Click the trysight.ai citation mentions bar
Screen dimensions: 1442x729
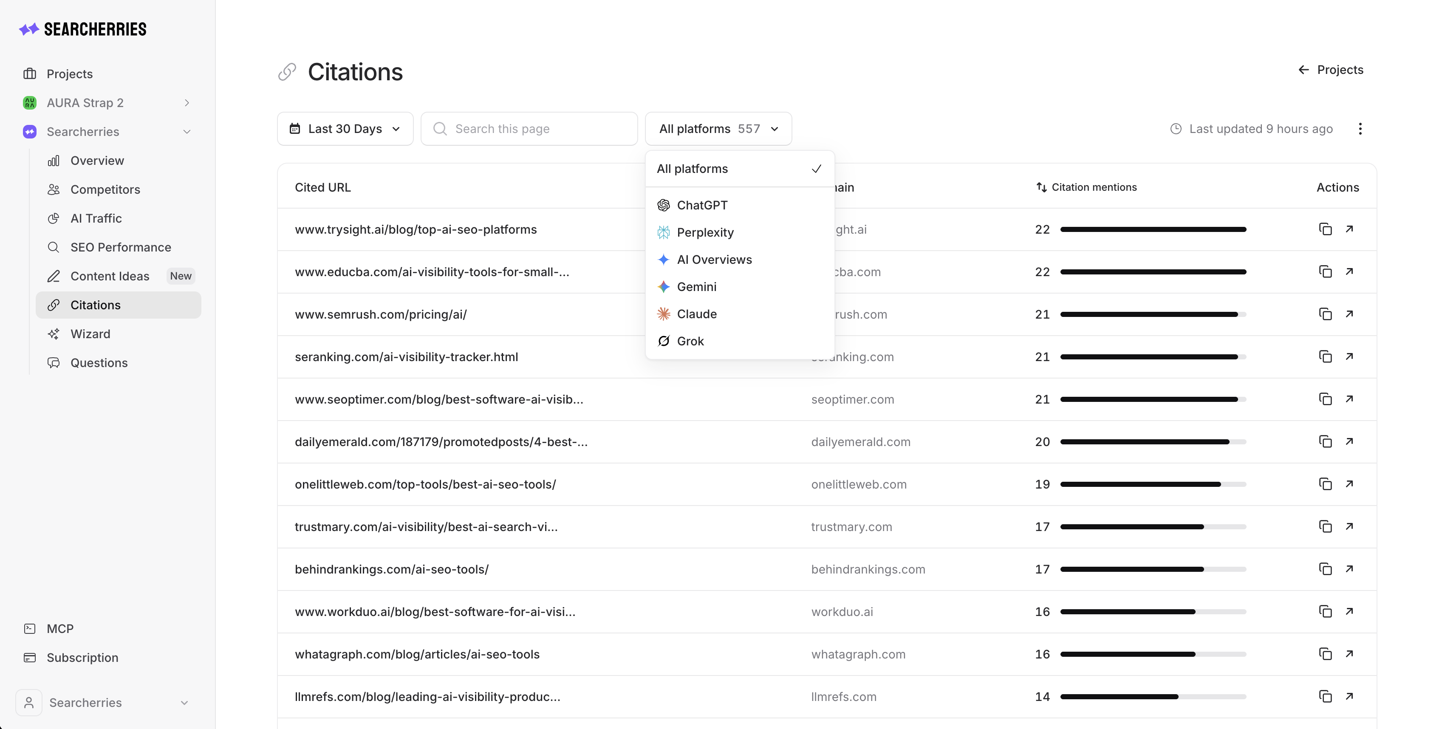pyautogui.click(x=1153, y=229)
